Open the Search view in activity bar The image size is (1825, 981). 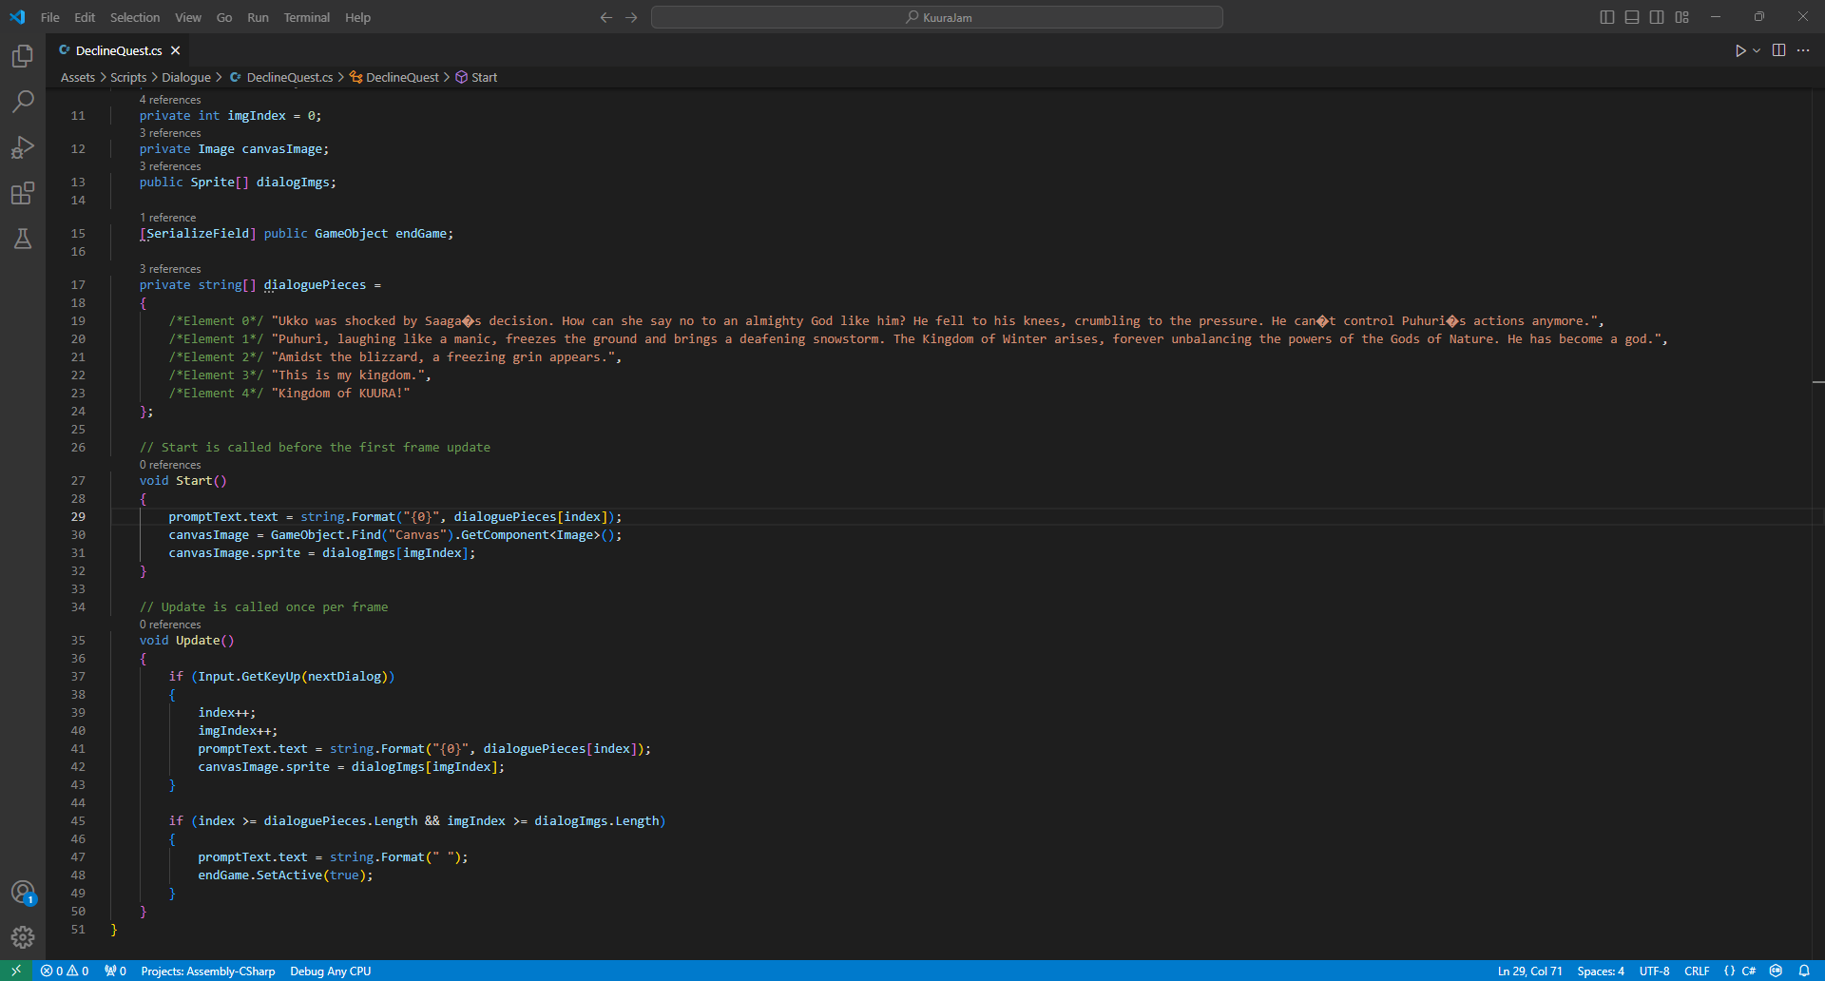[x=23, y=102]
